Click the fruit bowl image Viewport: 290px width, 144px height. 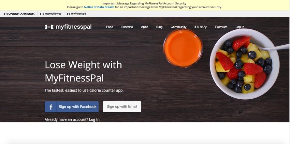[x=245, y=64]
